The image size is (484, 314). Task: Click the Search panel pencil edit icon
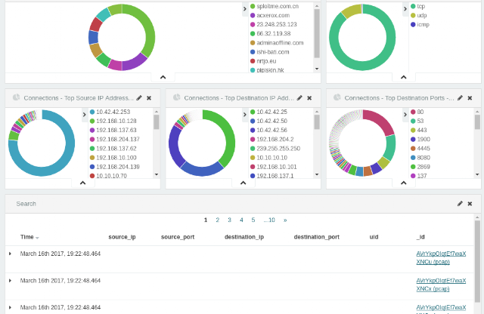point(460,204)
